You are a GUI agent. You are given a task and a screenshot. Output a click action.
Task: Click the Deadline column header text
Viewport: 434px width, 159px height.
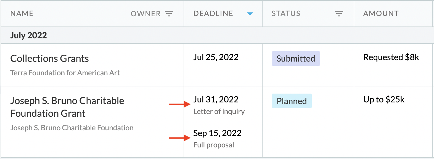tap(213, 14)
